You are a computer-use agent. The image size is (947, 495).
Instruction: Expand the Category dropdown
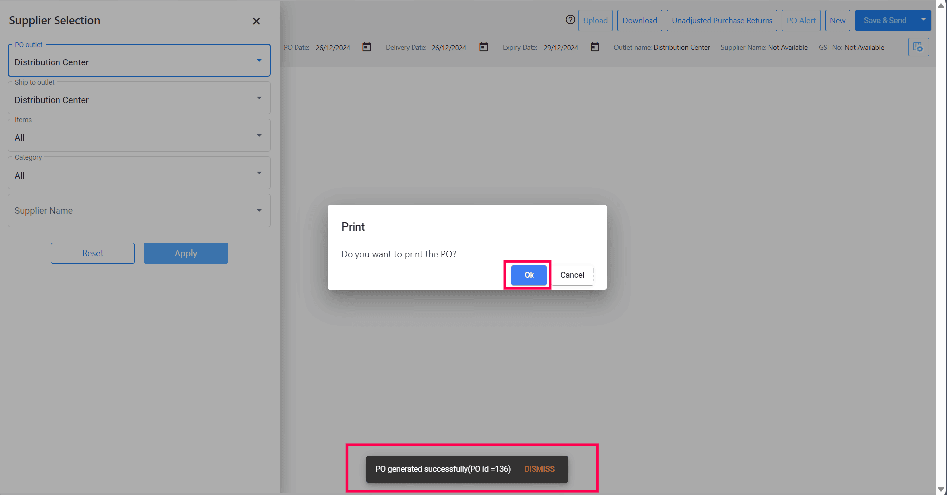tap(139, 174)
